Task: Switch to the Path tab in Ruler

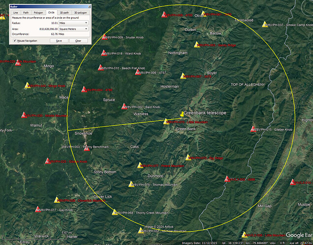Action: [x=26, y=13]
